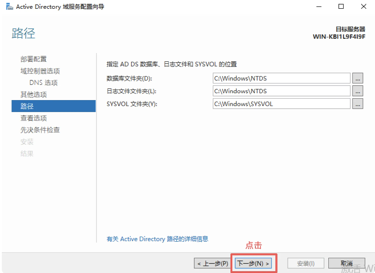
Task: Close the wizard window
Action: (x=363, y=6)
